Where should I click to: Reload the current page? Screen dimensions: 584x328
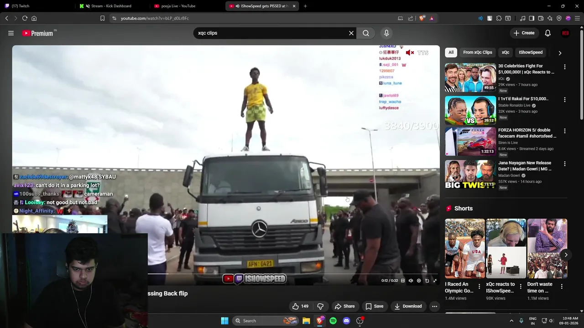[x=25, y=18]
